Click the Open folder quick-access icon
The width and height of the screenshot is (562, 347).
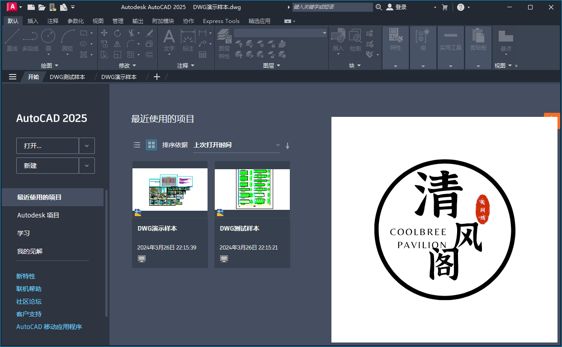tap(42, 7)
